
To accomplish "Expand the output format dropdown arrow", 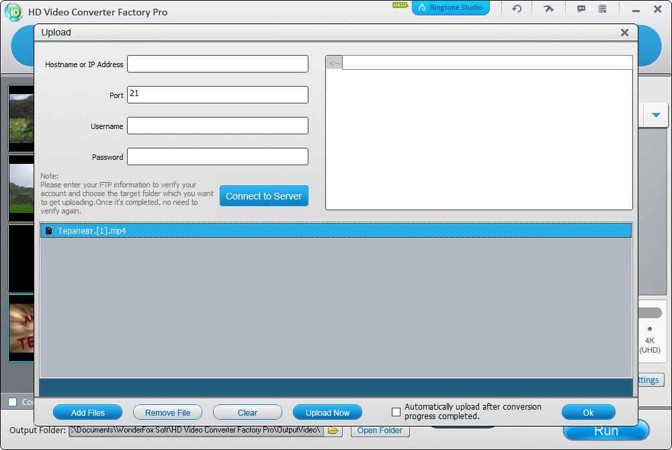I will [x=656, y=115].
